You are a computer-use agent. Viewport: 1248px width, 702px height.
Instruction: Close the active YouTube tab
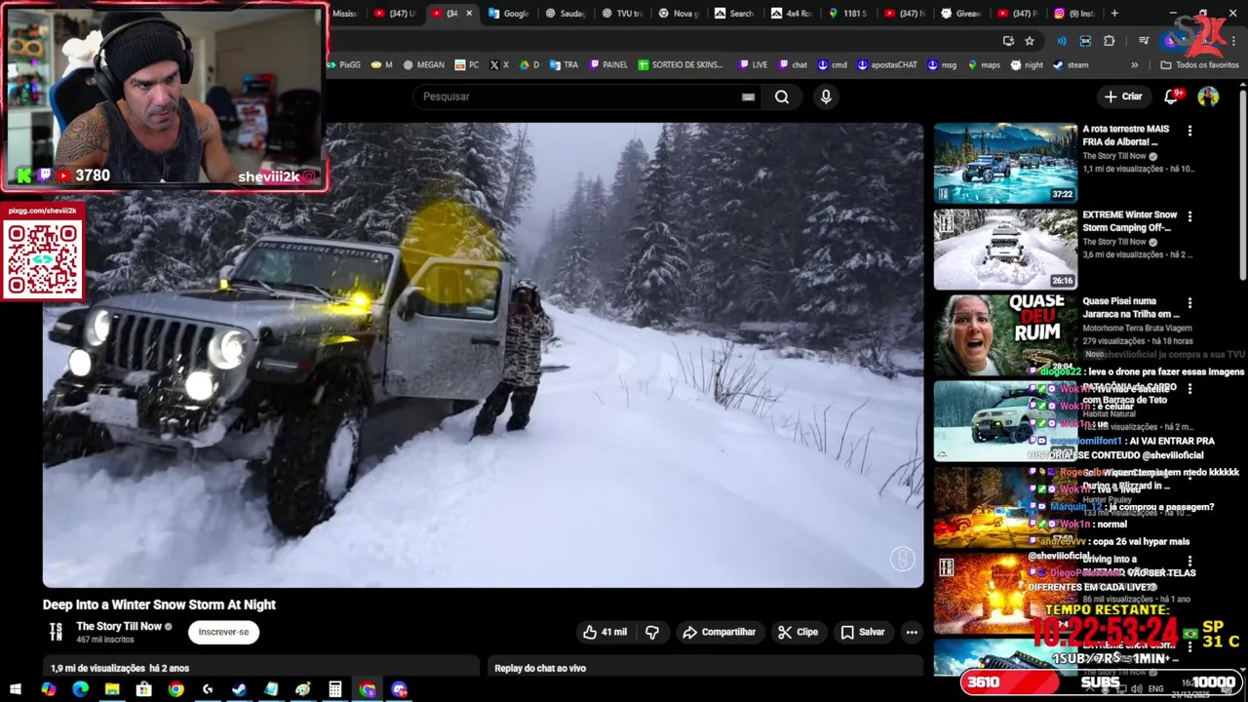(x=469, y=13)
